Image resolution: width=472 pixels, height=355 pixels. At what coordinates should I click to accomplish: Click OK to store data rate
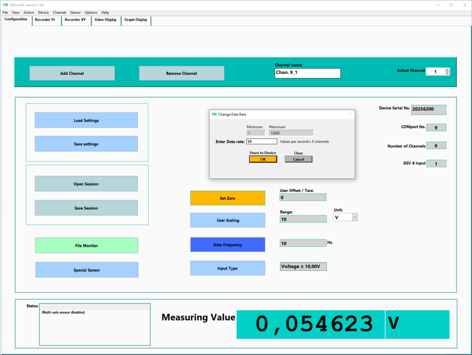263,159
